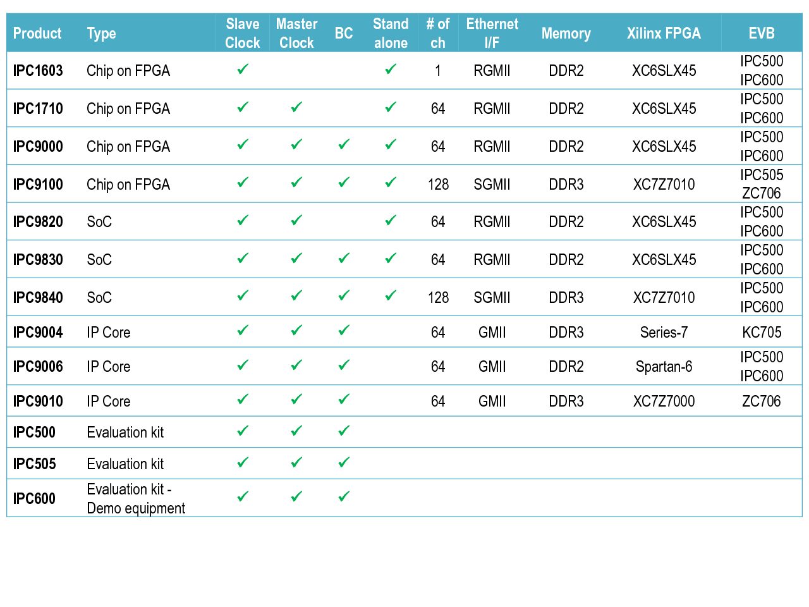The width and height of the screenshot is (809, 607).
Task: Click the IPC1603 product name
Action: click(38, 70)
